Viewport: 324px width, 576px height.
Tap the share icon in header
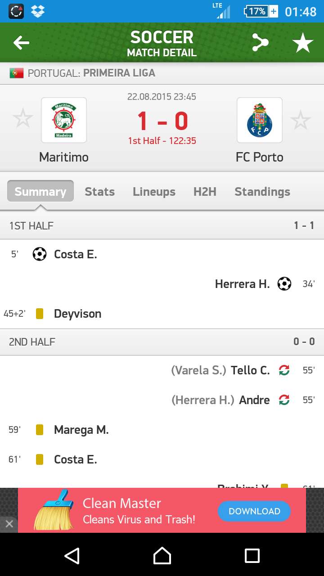pos(260,43)
